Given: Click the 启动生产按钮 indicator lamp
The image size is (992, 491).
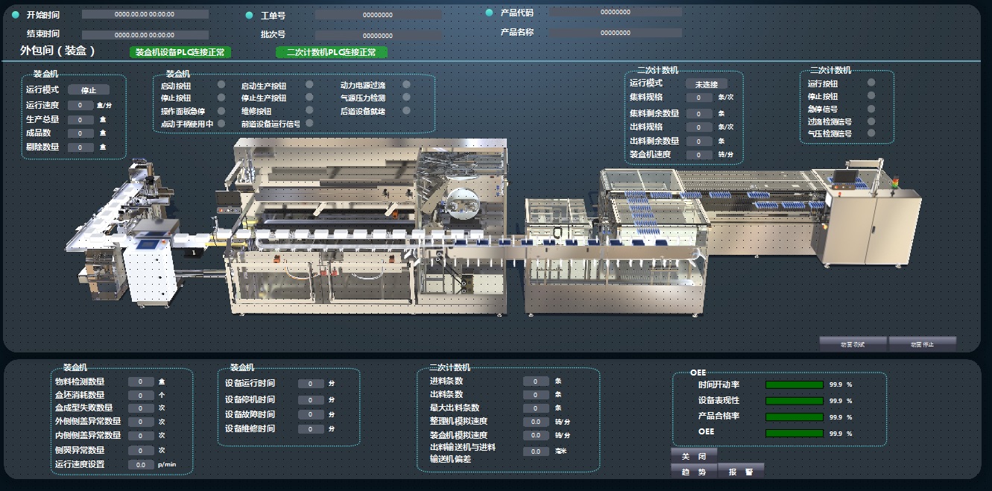Looking at the screenshot, I should pyautogui.click(x=309, y=85).
